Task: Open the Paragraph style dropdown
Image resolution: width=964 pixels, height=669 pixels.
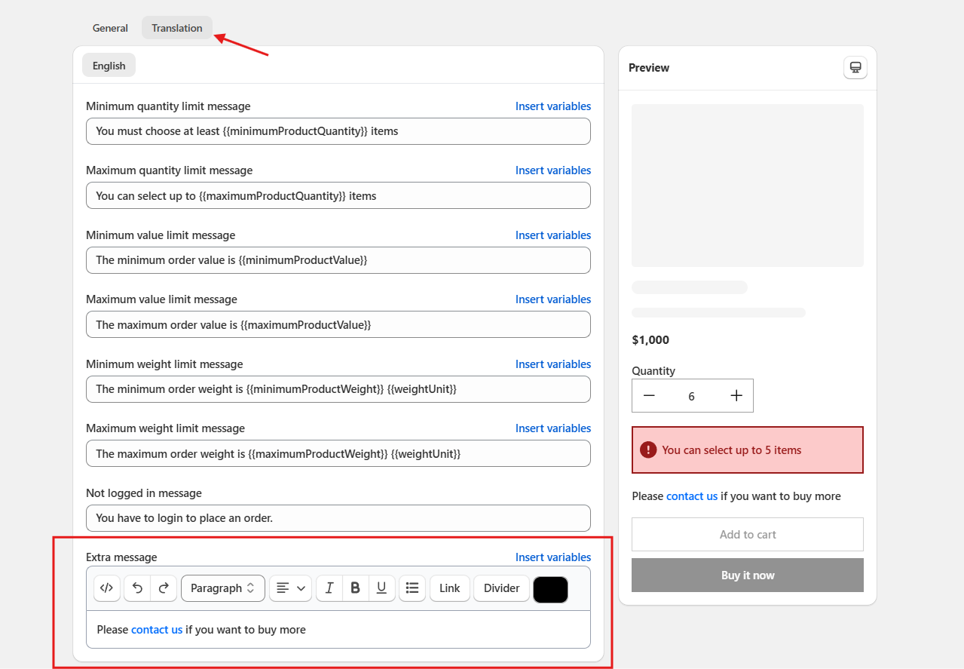Action: click(222, 588)
